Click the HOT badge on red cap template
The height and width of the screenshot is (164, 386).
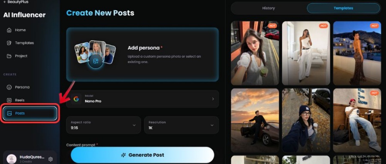[374, 93]
